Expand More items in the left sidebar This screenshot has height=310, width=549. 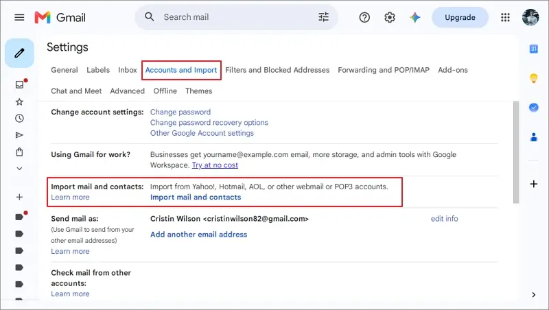coord(20,169)
